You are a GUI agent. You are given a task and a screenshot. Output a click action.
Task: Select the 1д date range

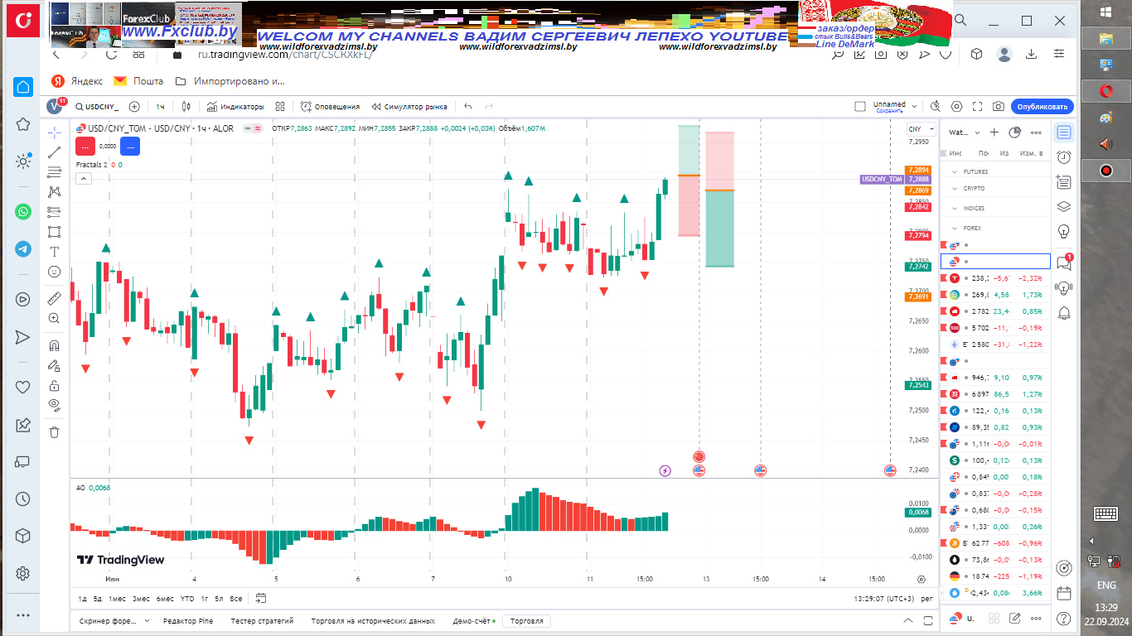click(x=82, y=599)
